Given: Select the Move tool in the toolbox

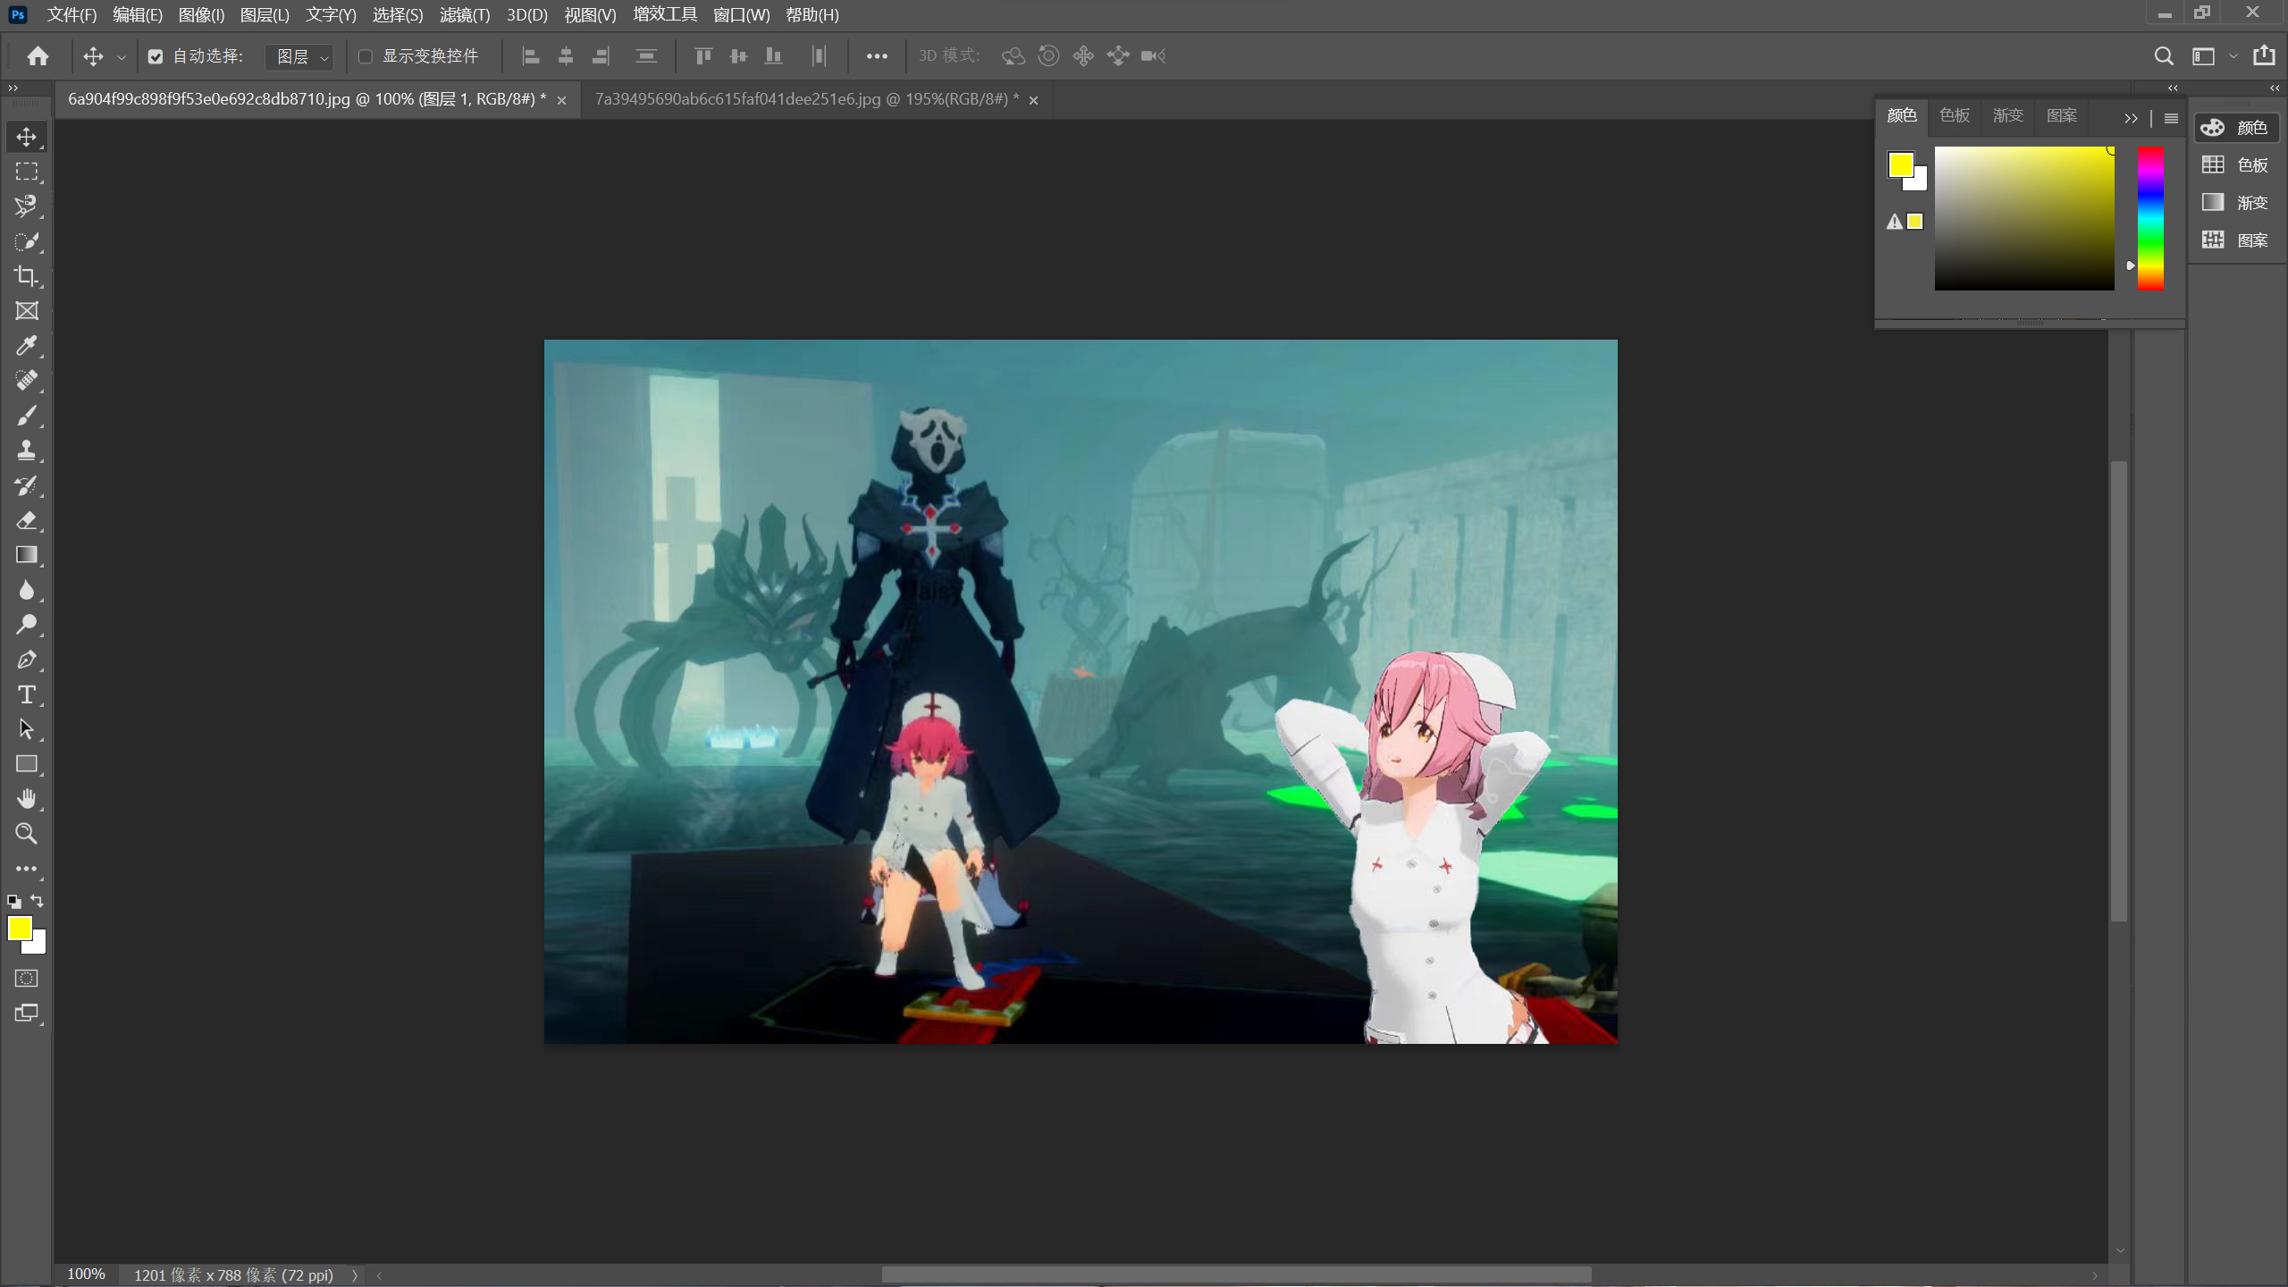Looking at the screenshot, I should coord(27,137).
